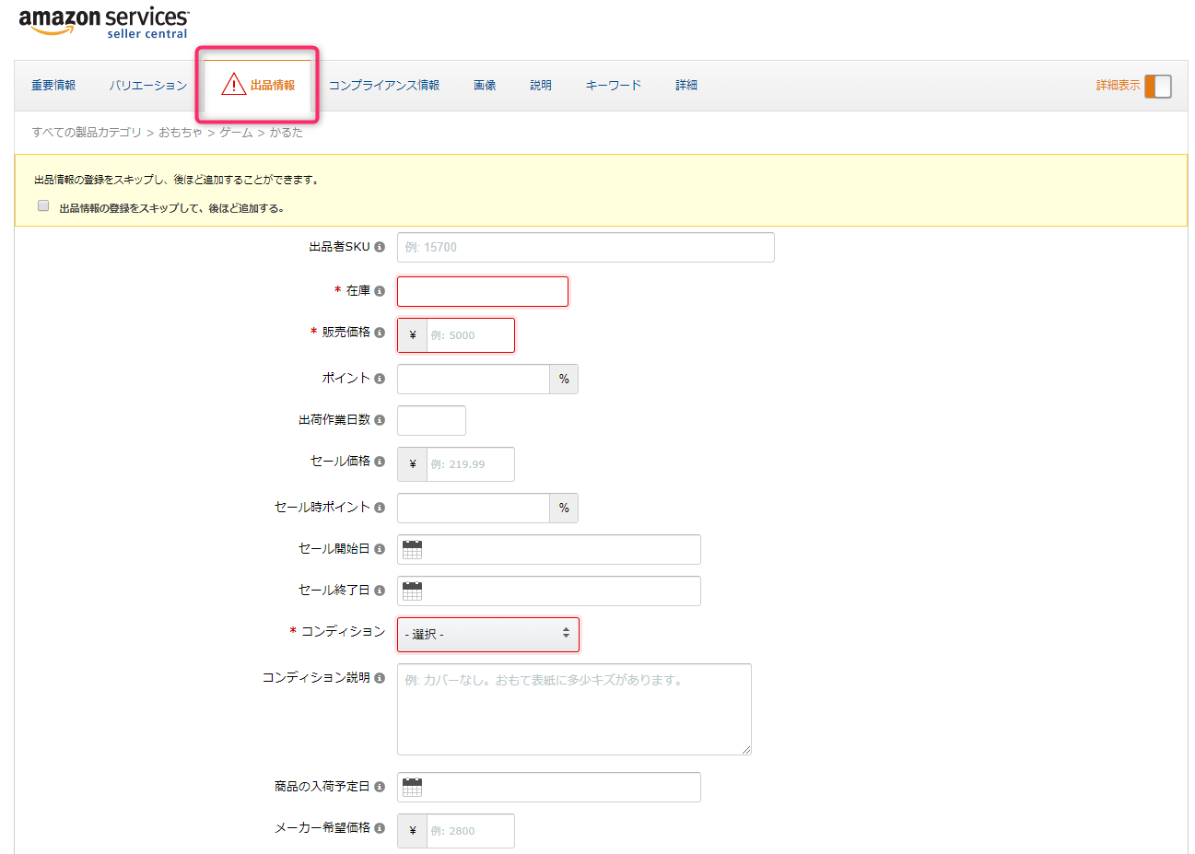Viewport: 1195px width, 854px height.
Task: Select the キーワード tab
Action: [613, 86]
